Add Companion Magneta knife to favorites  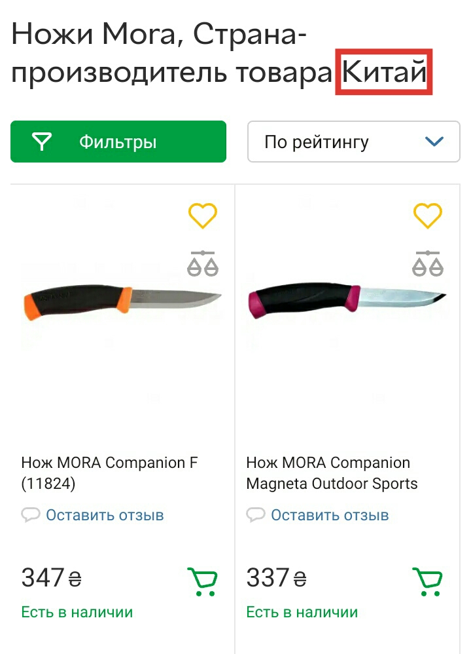click(428, 216)
